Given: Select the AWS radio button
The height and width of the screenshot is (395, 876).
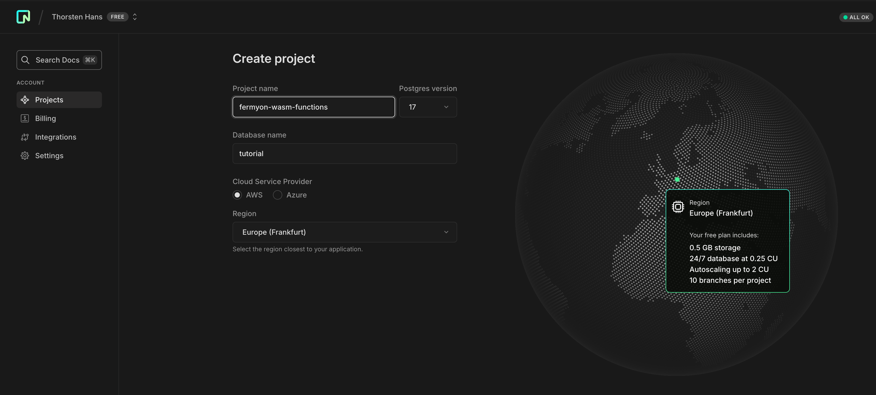Looking at the screenshot, I should [237, 195].
